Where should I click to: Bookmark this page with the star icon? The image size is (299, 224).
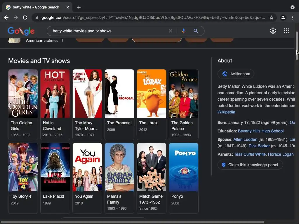272,17
